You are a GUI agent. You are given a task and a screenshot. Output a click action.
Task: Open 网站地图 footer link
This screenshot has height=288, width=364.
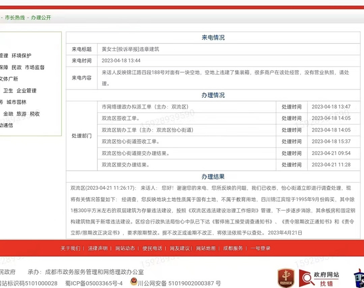206,248
